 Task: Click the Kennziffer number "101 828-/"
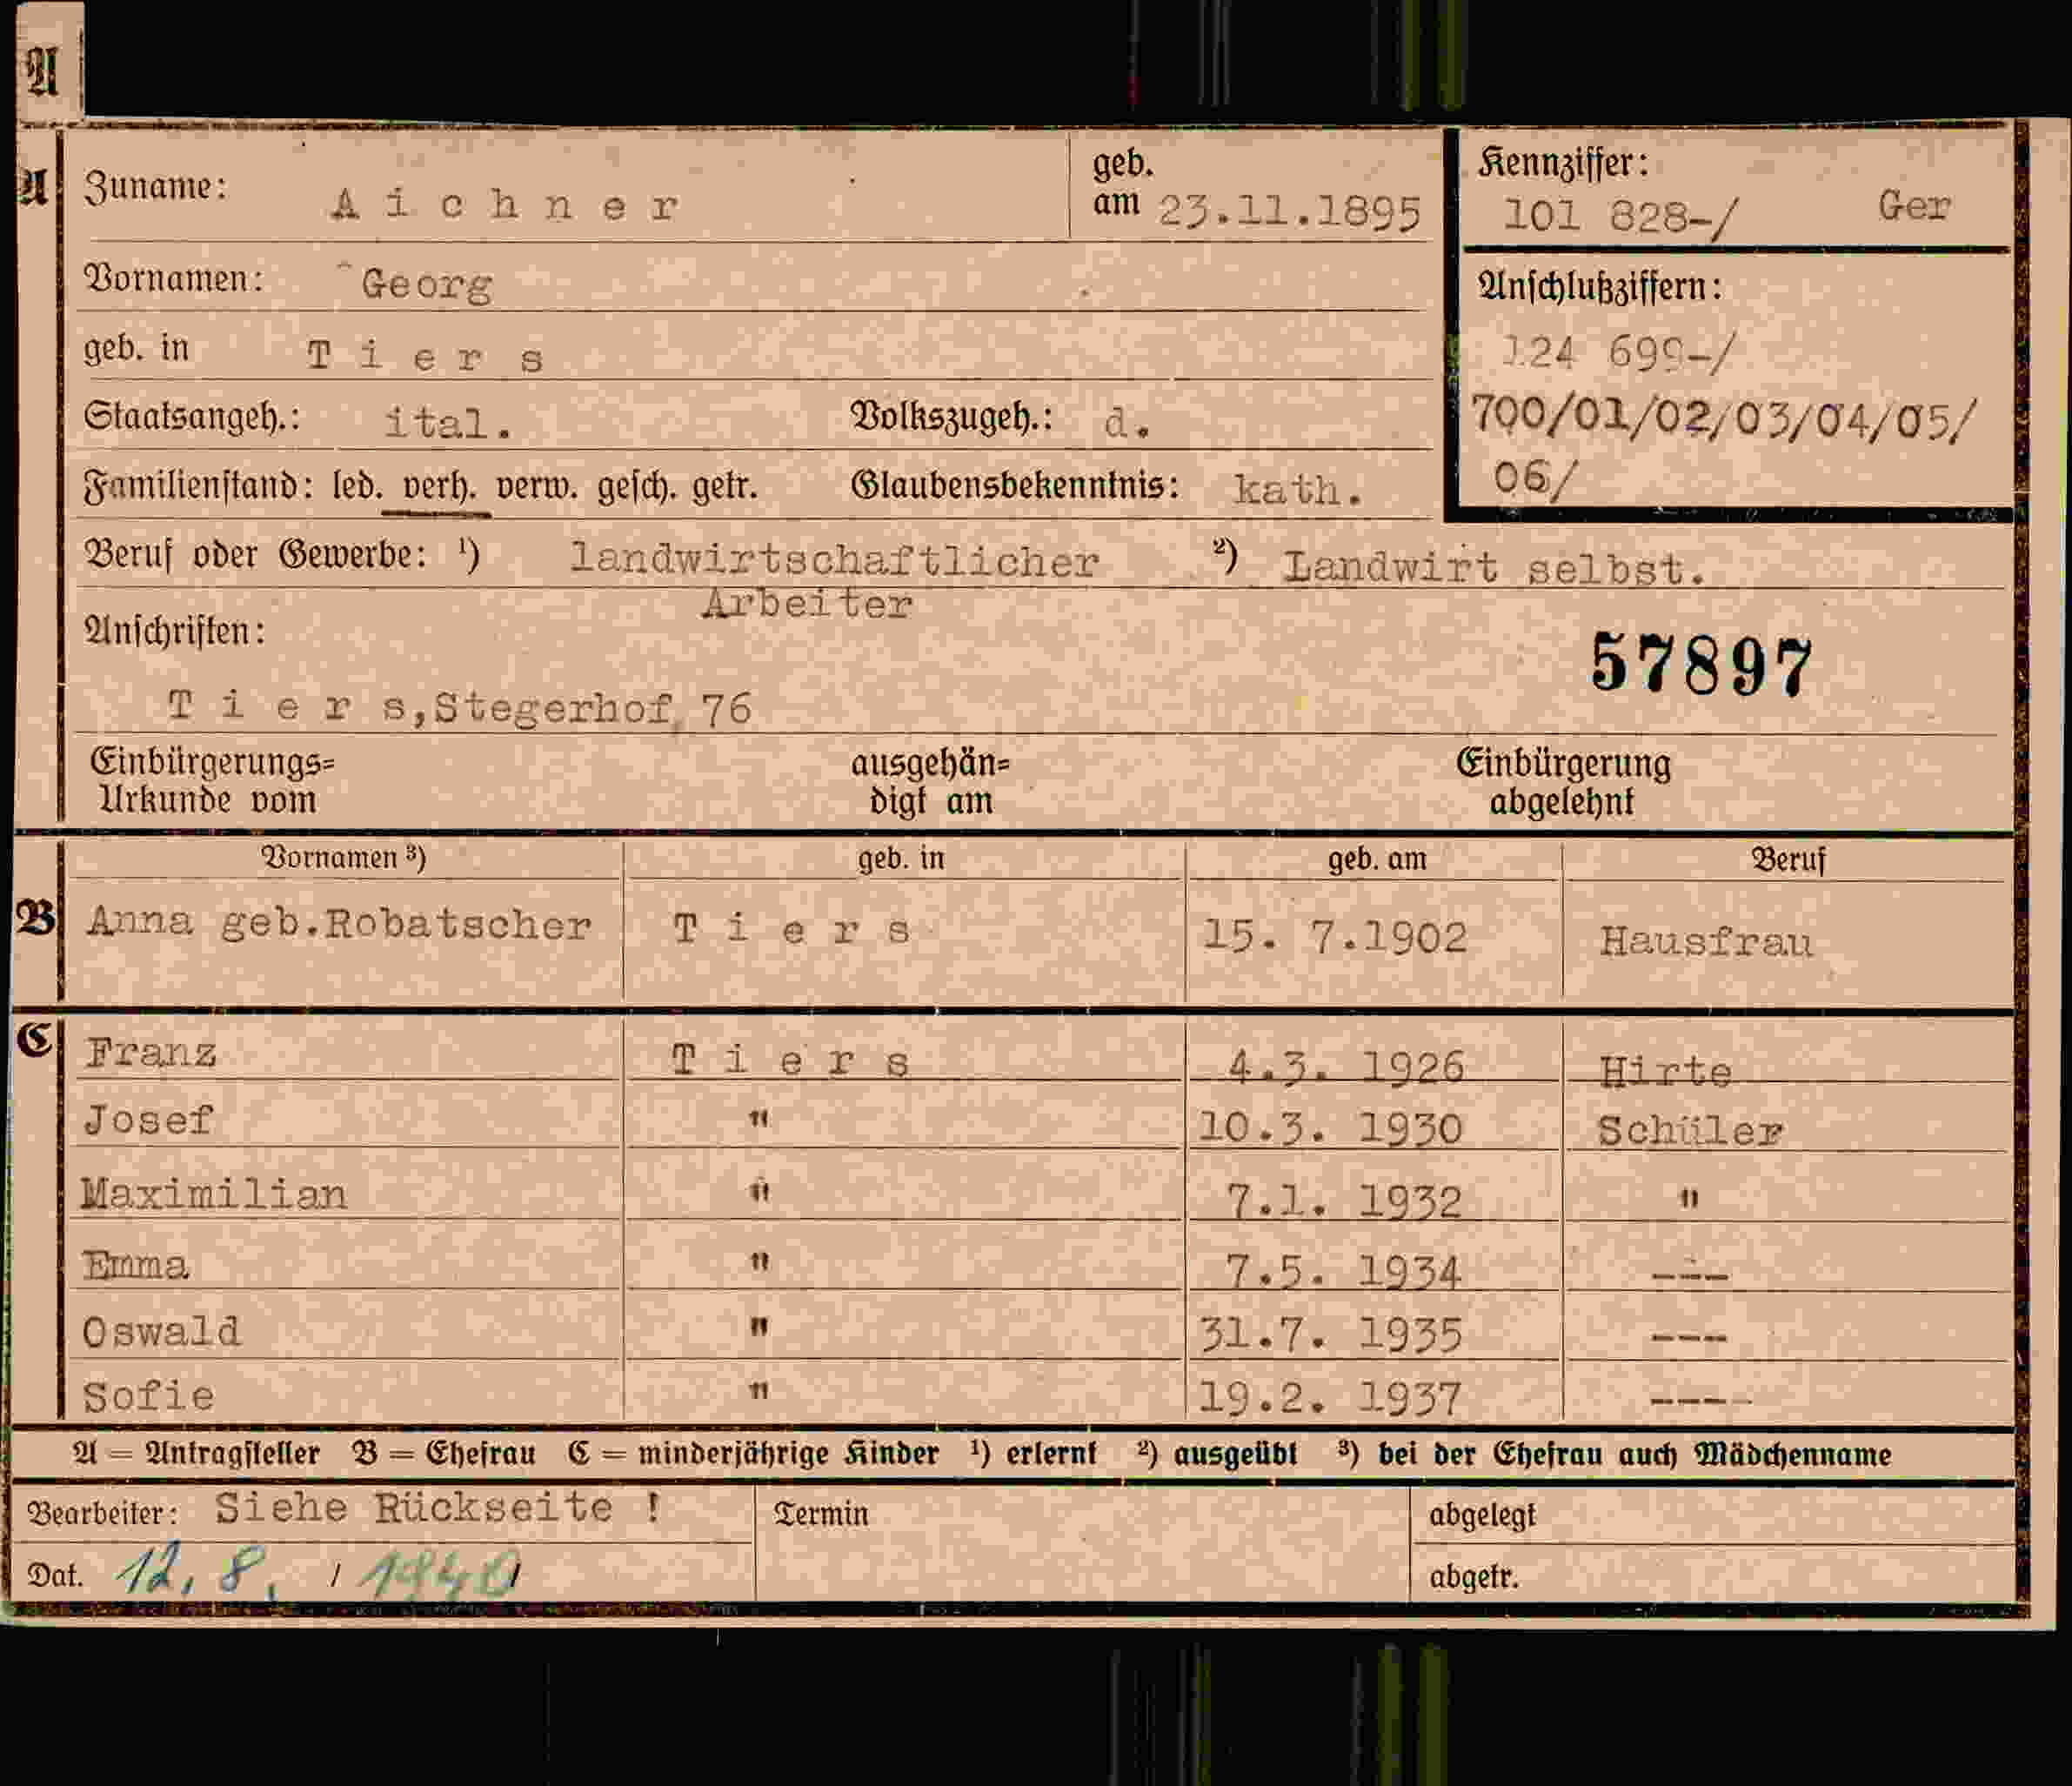[x=1620, y=217]
